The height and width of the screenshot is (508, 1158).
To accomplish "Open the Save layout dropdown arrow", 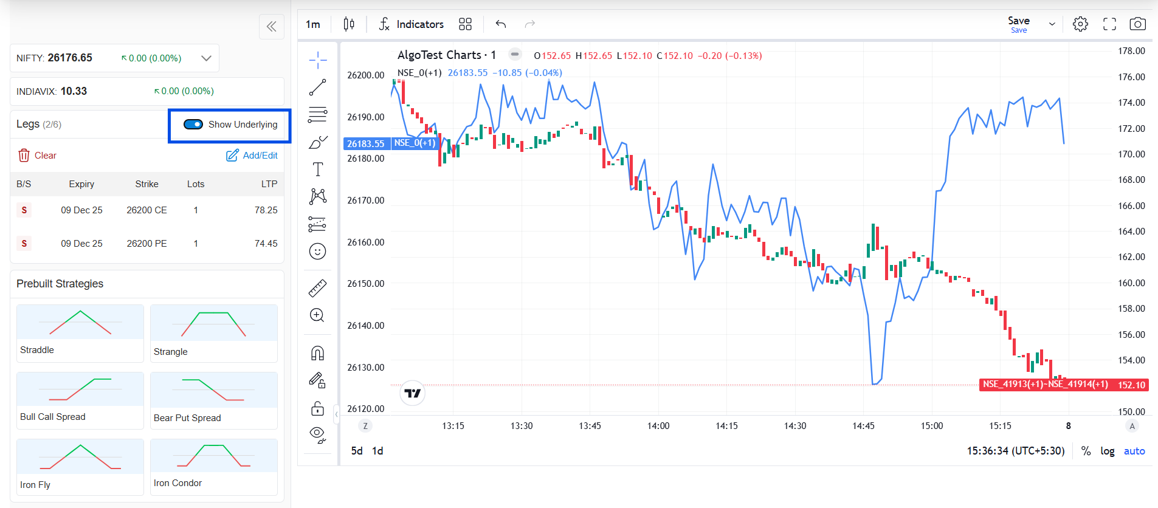I will (1052, 24).
